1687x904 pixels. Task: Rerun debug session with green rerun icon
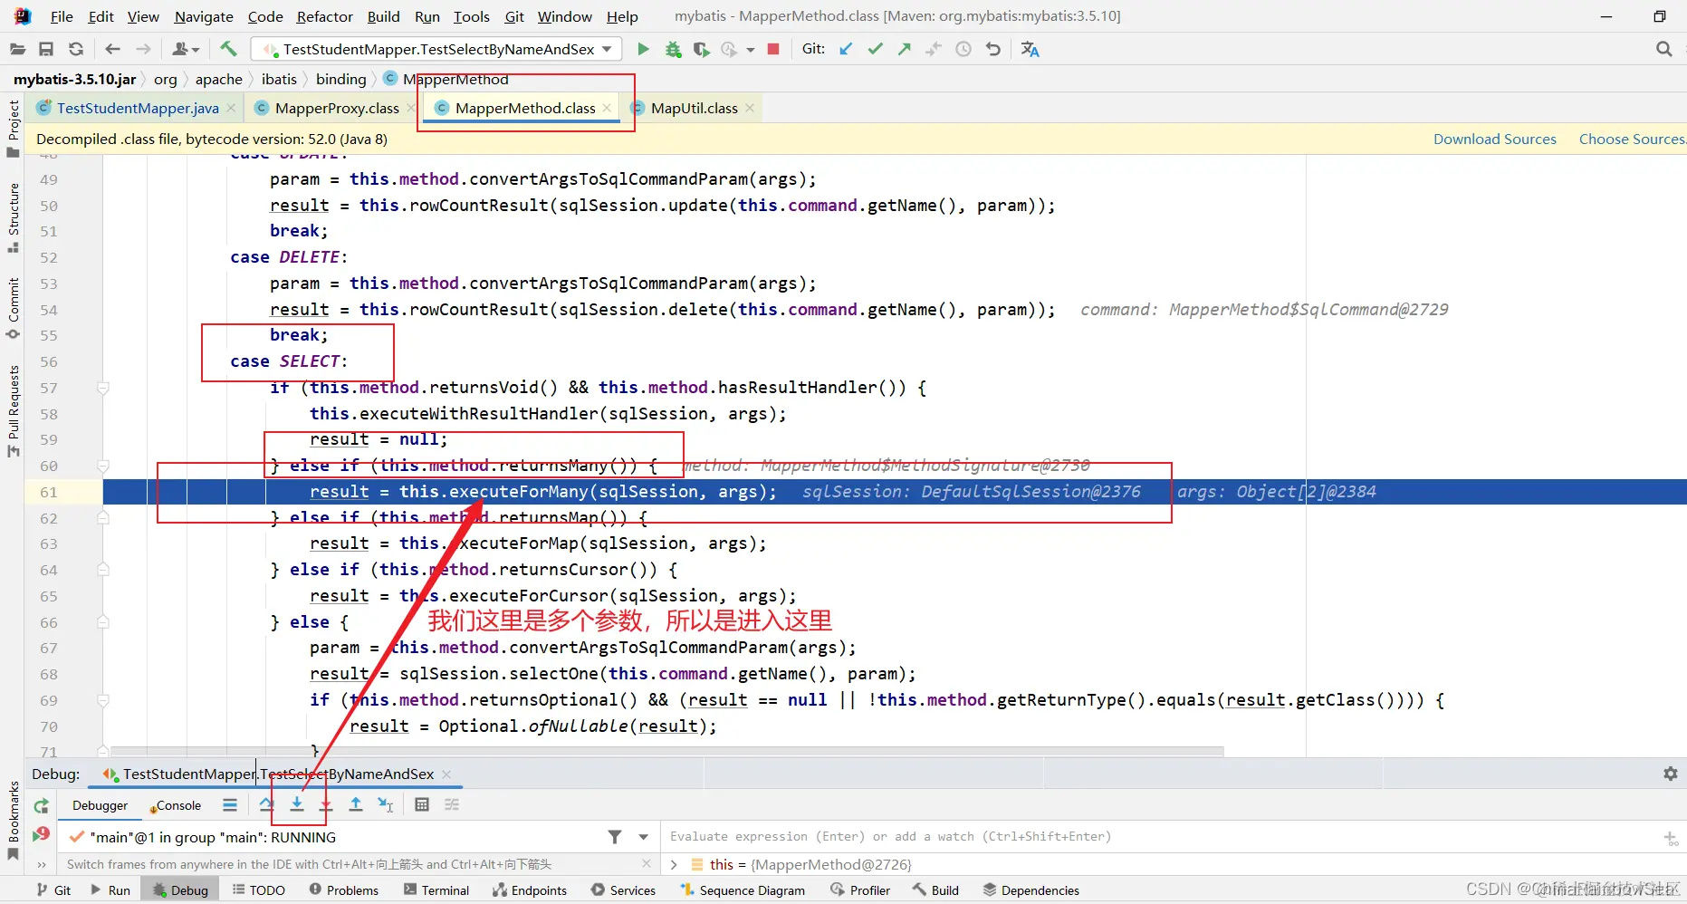click(42, 805)
